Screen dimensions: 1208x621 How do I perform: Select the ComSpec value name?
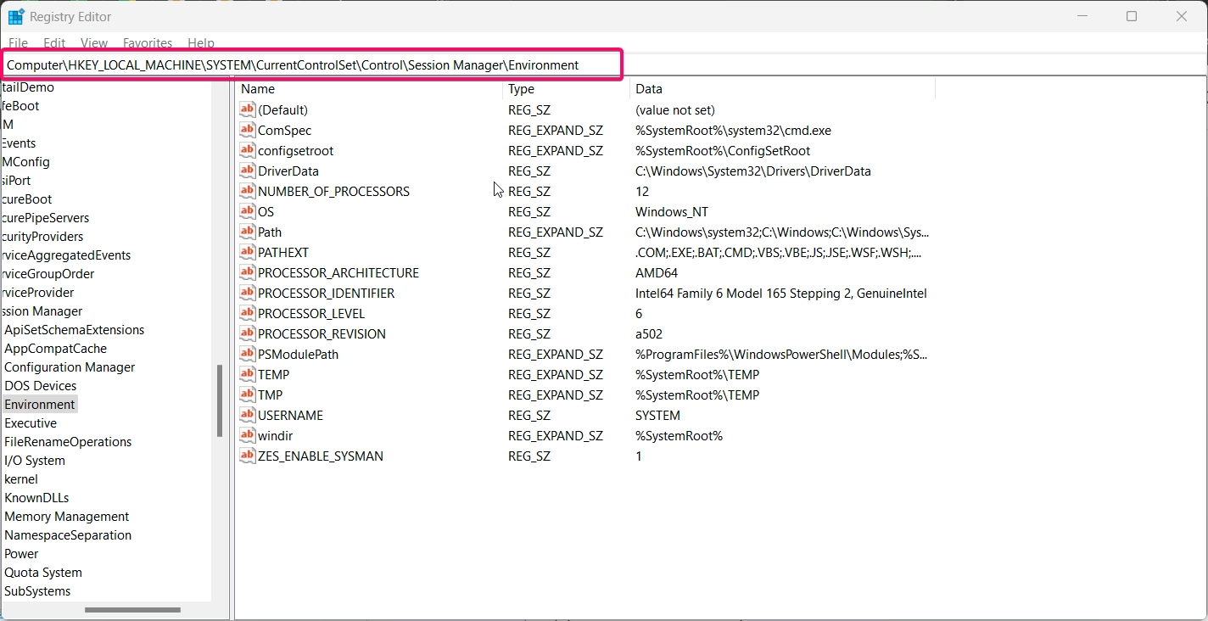[x=285, y=130]
